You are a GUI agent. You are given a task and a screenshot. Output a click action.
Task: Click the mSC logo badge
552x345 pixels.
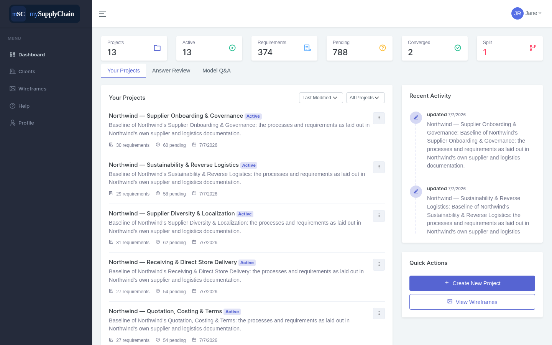[18, 14]
